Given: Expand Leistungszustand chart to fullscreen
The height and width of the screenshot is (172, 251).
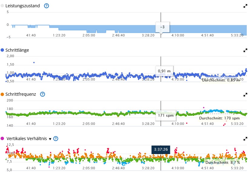Looking at the screenshot, I should tap(245, 6).
